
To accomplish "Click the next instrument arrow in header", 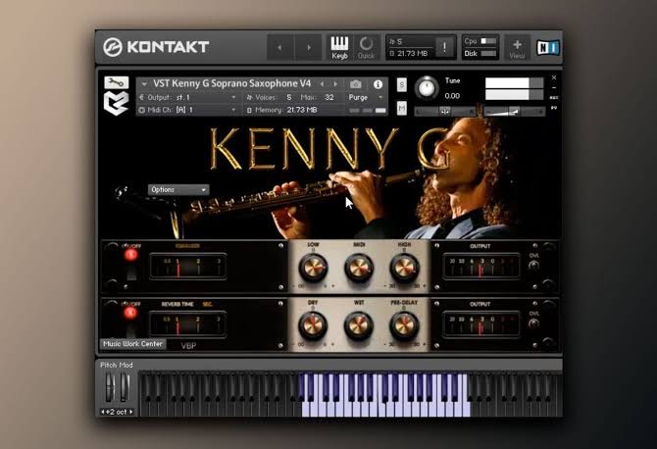I will click(336, 84).
